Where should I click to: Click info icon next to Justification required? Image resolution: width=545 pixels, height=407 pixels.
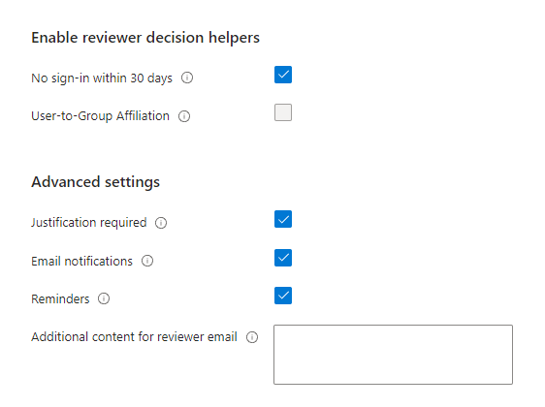click(x=161, y=223)
